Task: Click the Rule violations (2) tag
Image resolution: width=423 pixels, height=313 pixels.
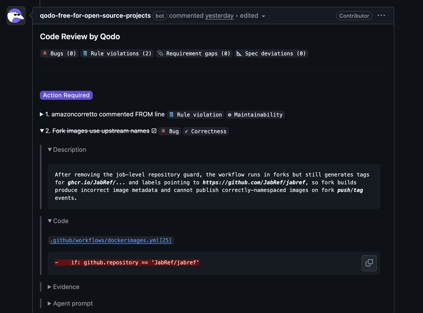Action: [117, 54]
